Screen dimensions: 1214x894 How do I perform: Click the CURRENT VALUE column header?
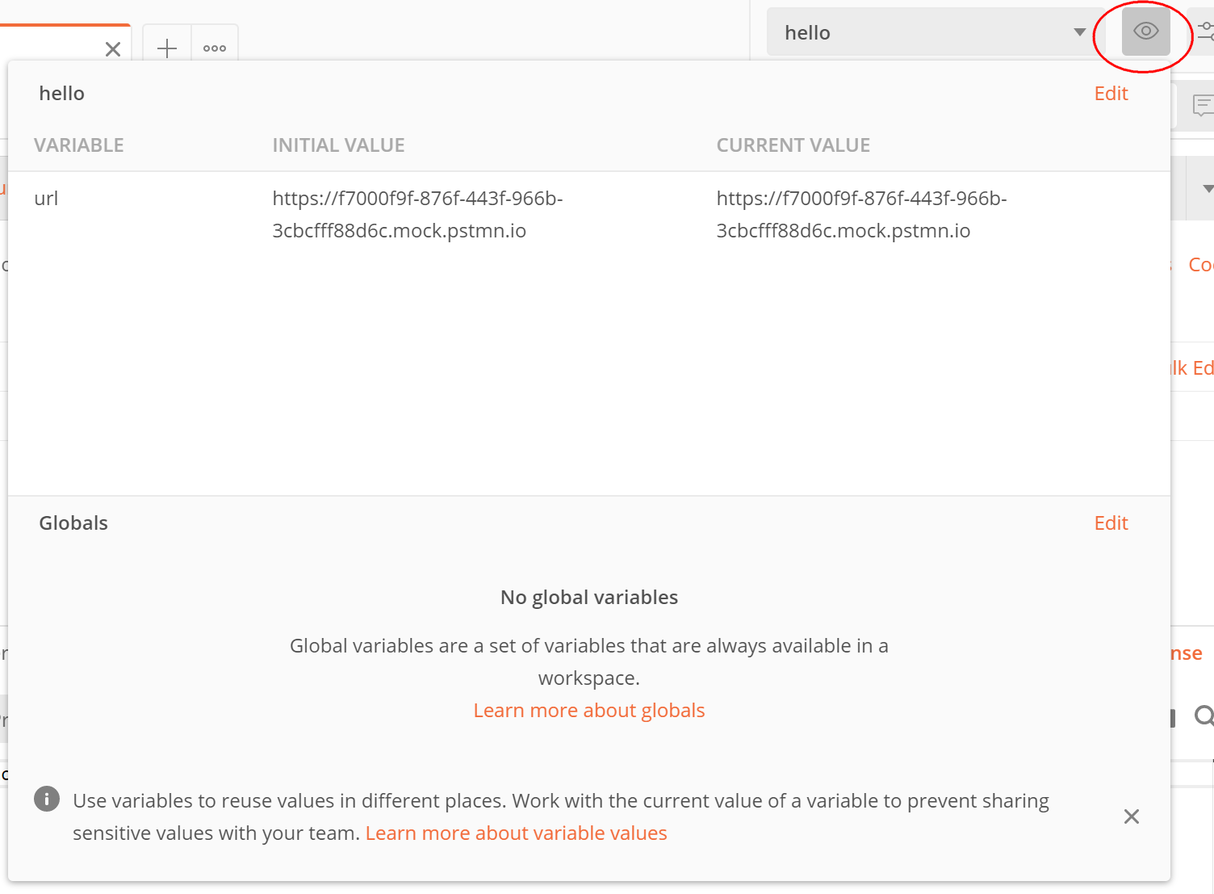coord(793,145)
